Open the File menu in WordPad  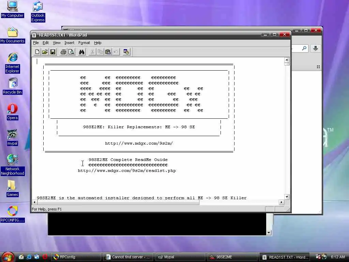(36, 43)
